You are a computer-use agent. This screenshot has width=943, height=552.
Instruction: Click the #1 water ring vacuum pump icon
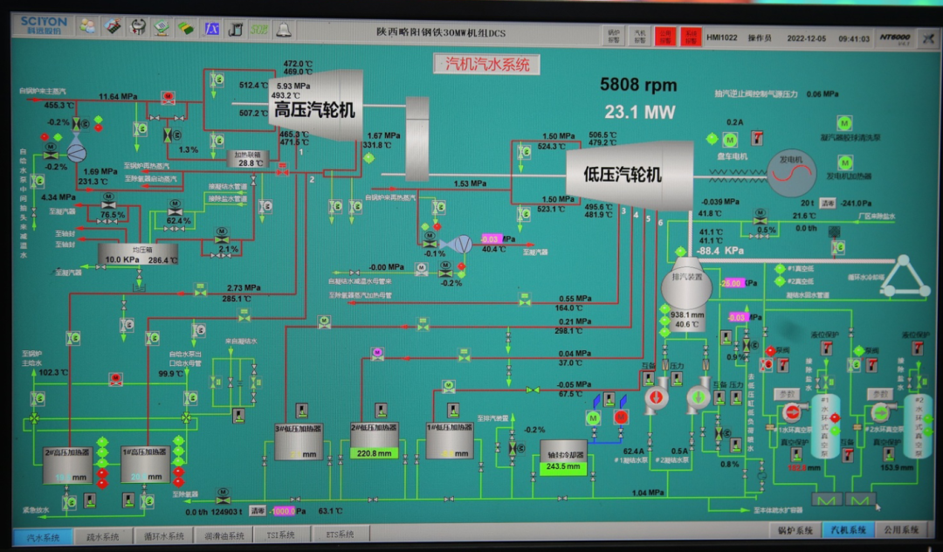(x=792, y=413)
